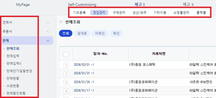
Task: Open 수금현황 in the sidebar
Action: [13, 86]
